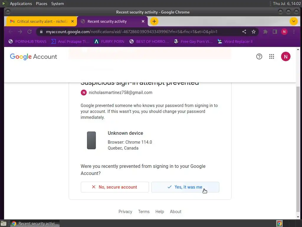Open the Chrome extensions puzzle icon
The width and height of the screenshot is (302, 227).
(x=265, y=32)
